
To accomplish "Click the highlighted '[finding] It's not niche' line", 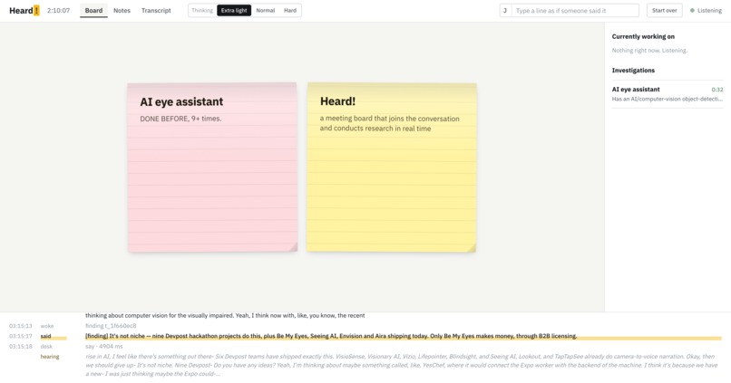I will [331, 336].
